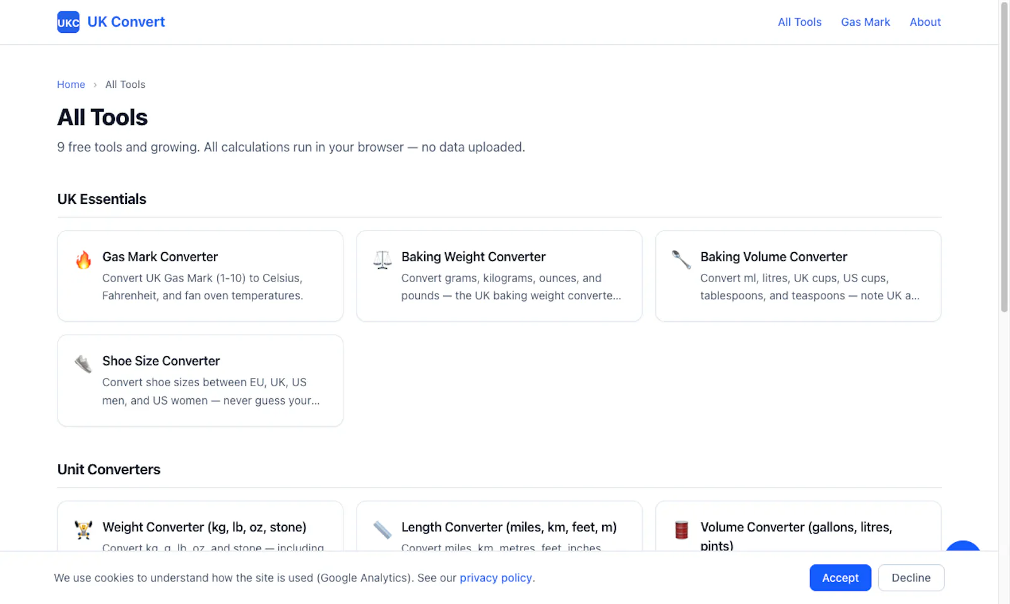Open the privacy policy link

pyautogui.click(x=496, y=577)
